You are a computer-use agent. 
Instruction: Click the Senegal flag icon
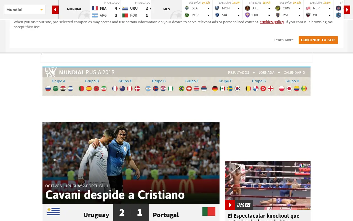(x=304, y=89)
